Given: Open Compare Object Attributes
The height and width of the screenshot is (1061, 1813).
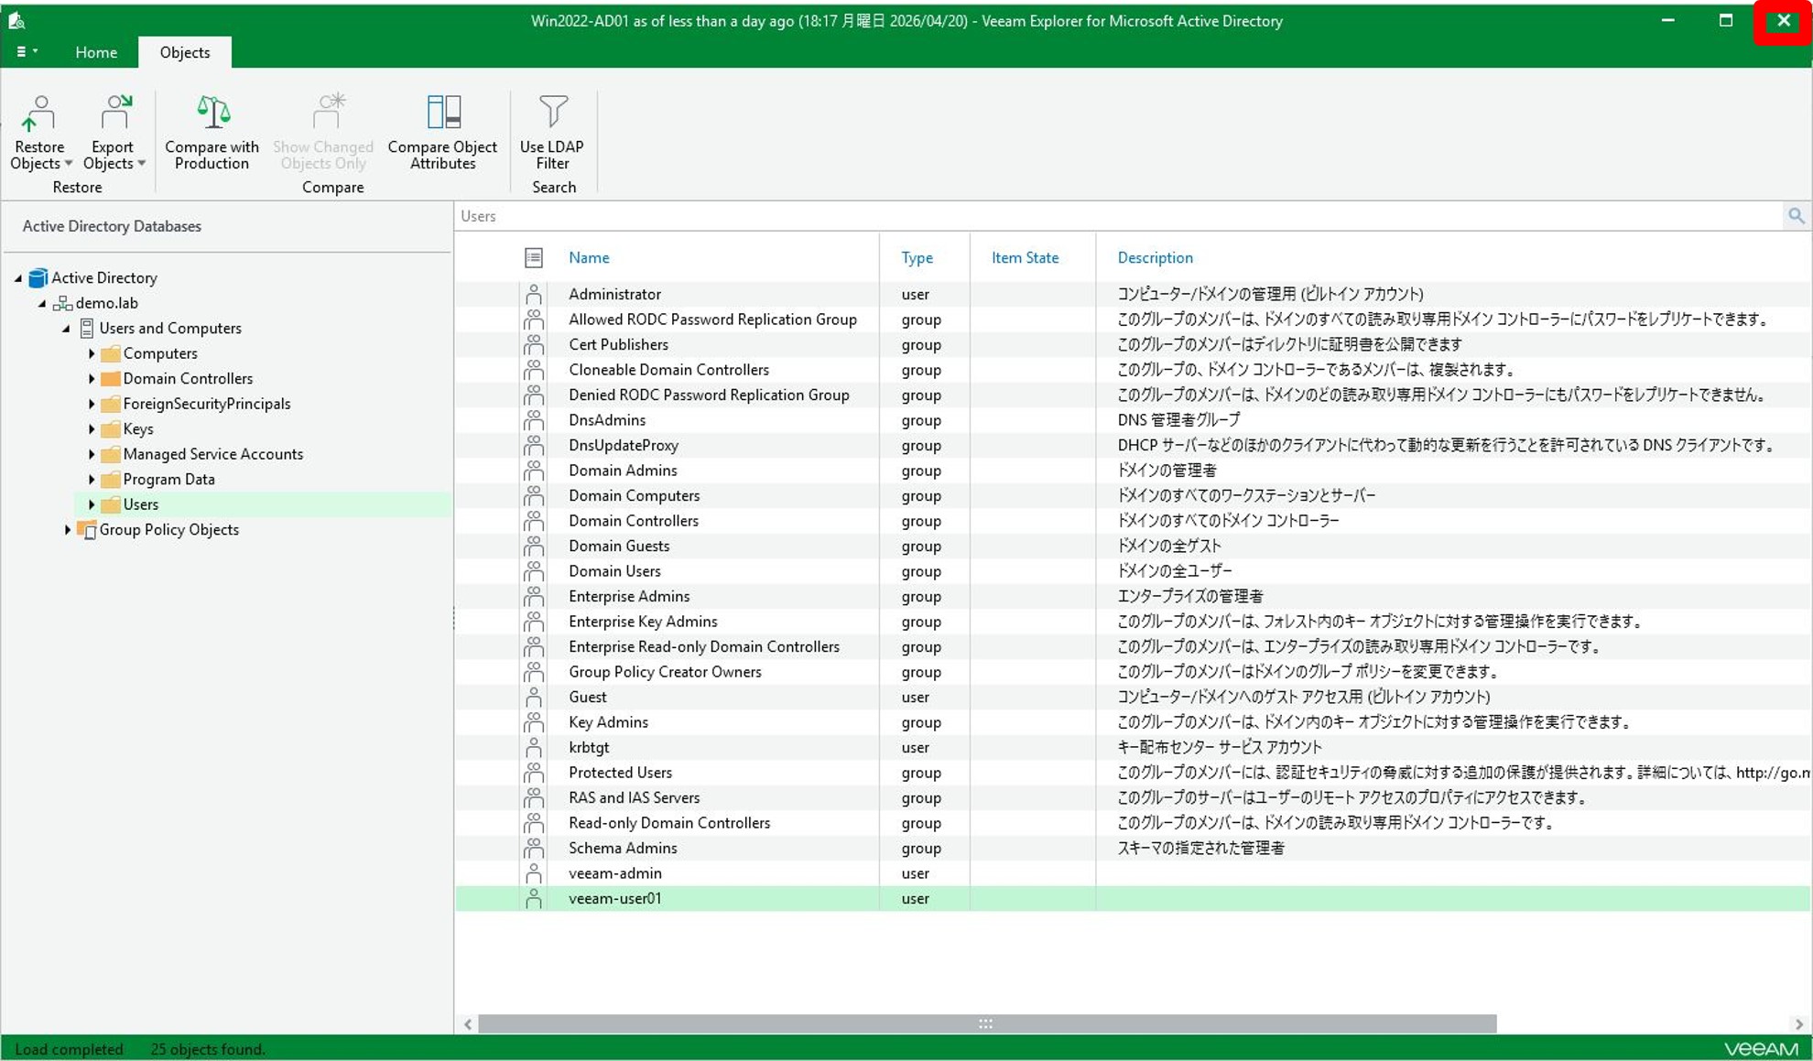Looking at the screenshot, I should (x=442, y=133).
